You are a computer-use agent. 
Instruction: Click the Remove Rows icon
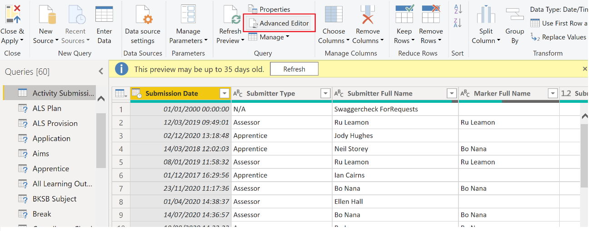[431, 14]
